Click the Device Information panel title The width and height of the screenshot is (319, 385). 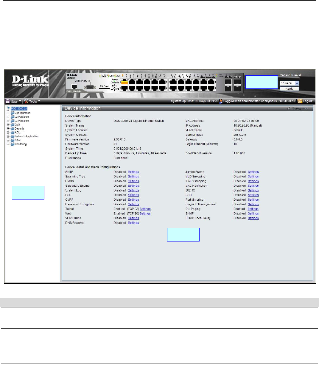pyautogui.click(x=83, y=108)
